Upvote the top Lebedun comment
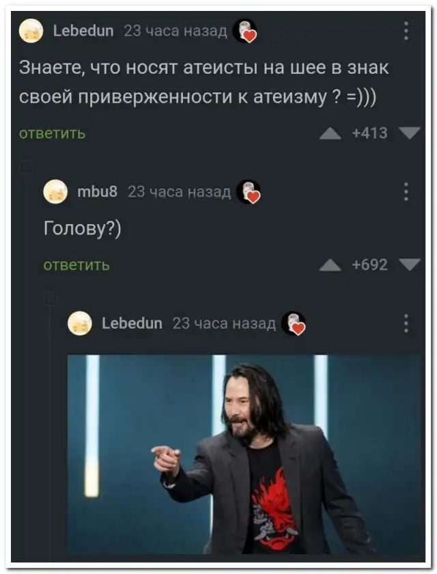The image size is (437, 574). [330, 134]
